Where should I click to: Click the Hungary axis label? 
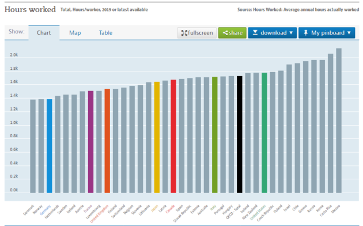tap(228, 209)
